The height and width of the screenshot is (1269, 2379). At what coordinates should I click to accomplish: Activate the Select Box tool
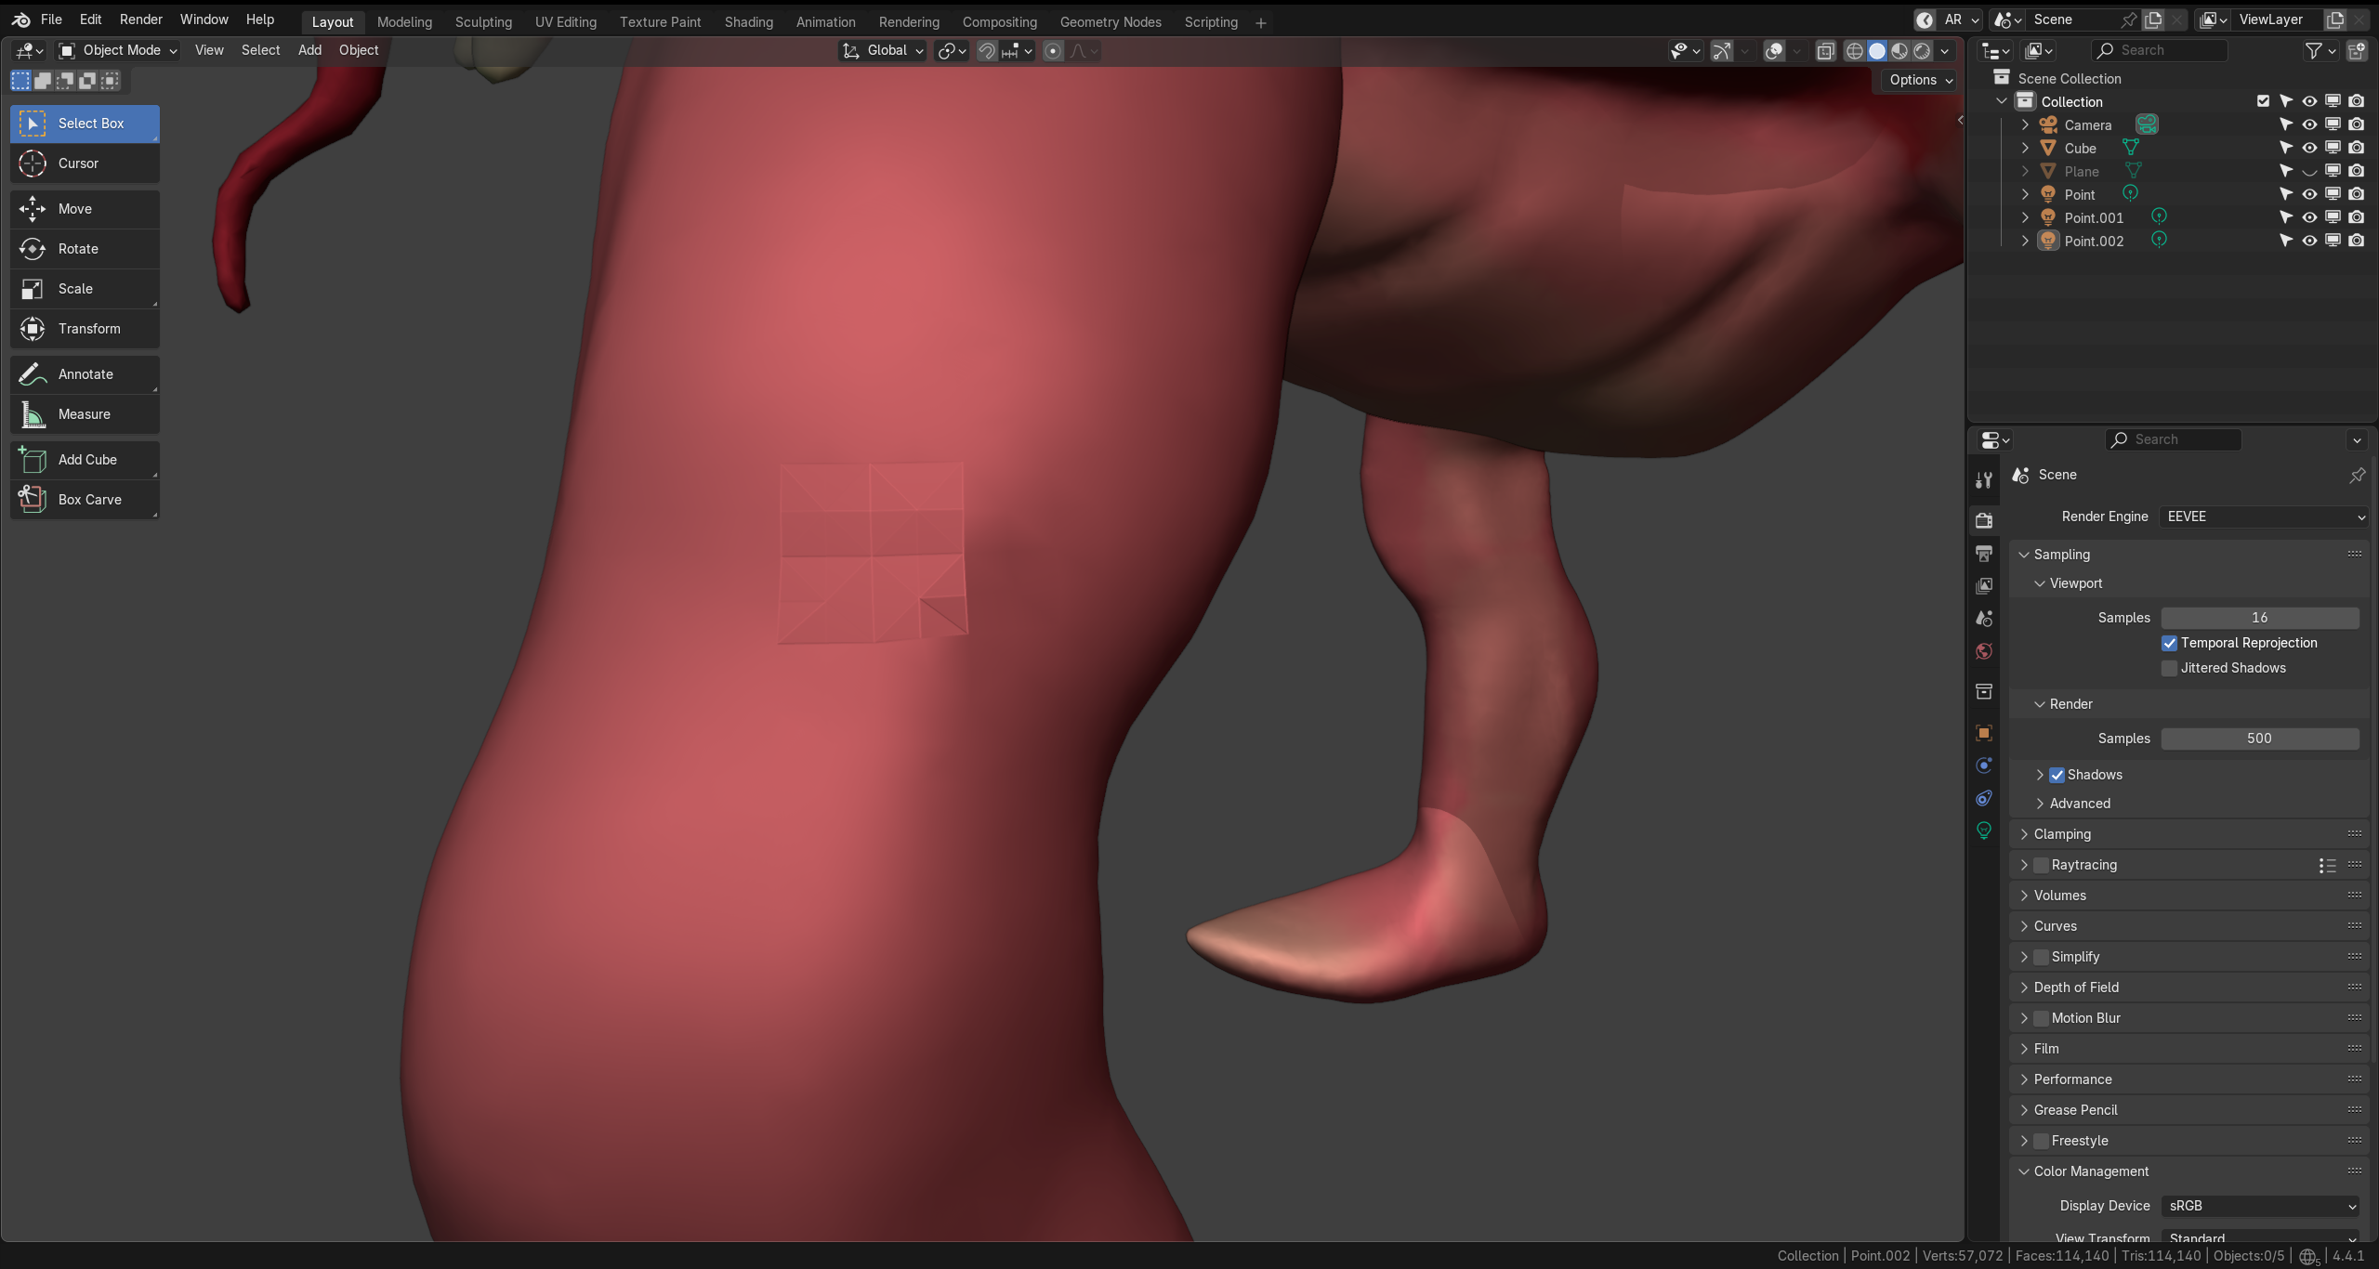pos(85,124)
